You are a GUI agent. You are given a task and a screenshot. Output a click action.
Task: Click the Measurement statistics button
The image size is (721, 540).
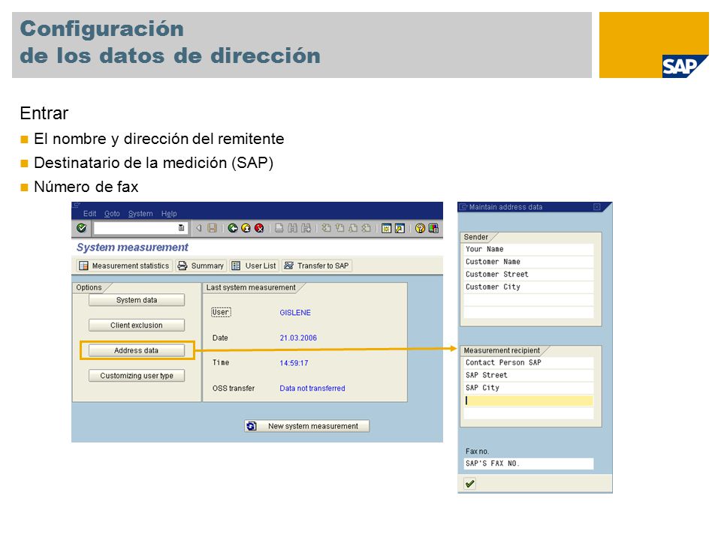tap(124, 265)
